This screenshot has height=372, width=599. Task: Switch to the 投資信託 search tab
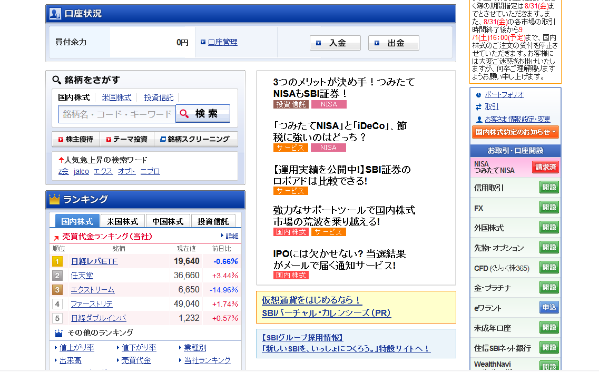[x=159, y=97]
